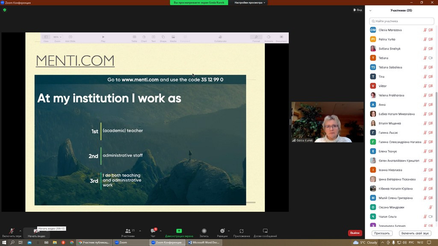Image resolution: width=438 pixels, height=246 pixels.
Task: Expand the Настройки просмотра view options dropdown
Action: (250, 3)
